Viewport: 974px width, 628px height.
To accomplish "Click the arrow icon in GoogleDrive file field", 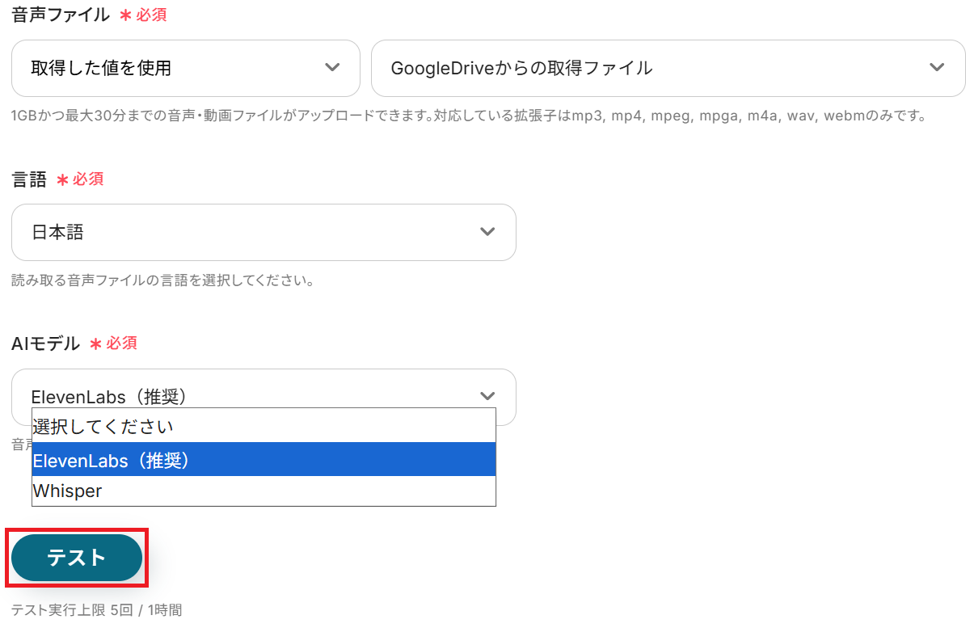I will tap(937, 68).
